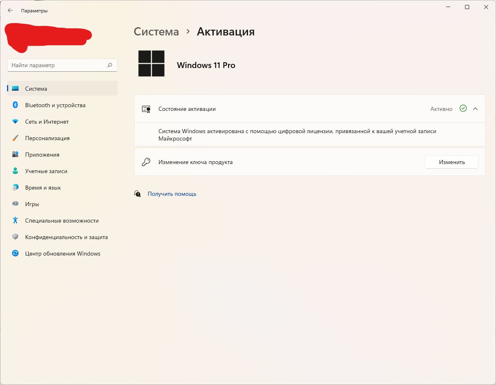
Task: Click the Параметры window title
Action: click(34, 11)
